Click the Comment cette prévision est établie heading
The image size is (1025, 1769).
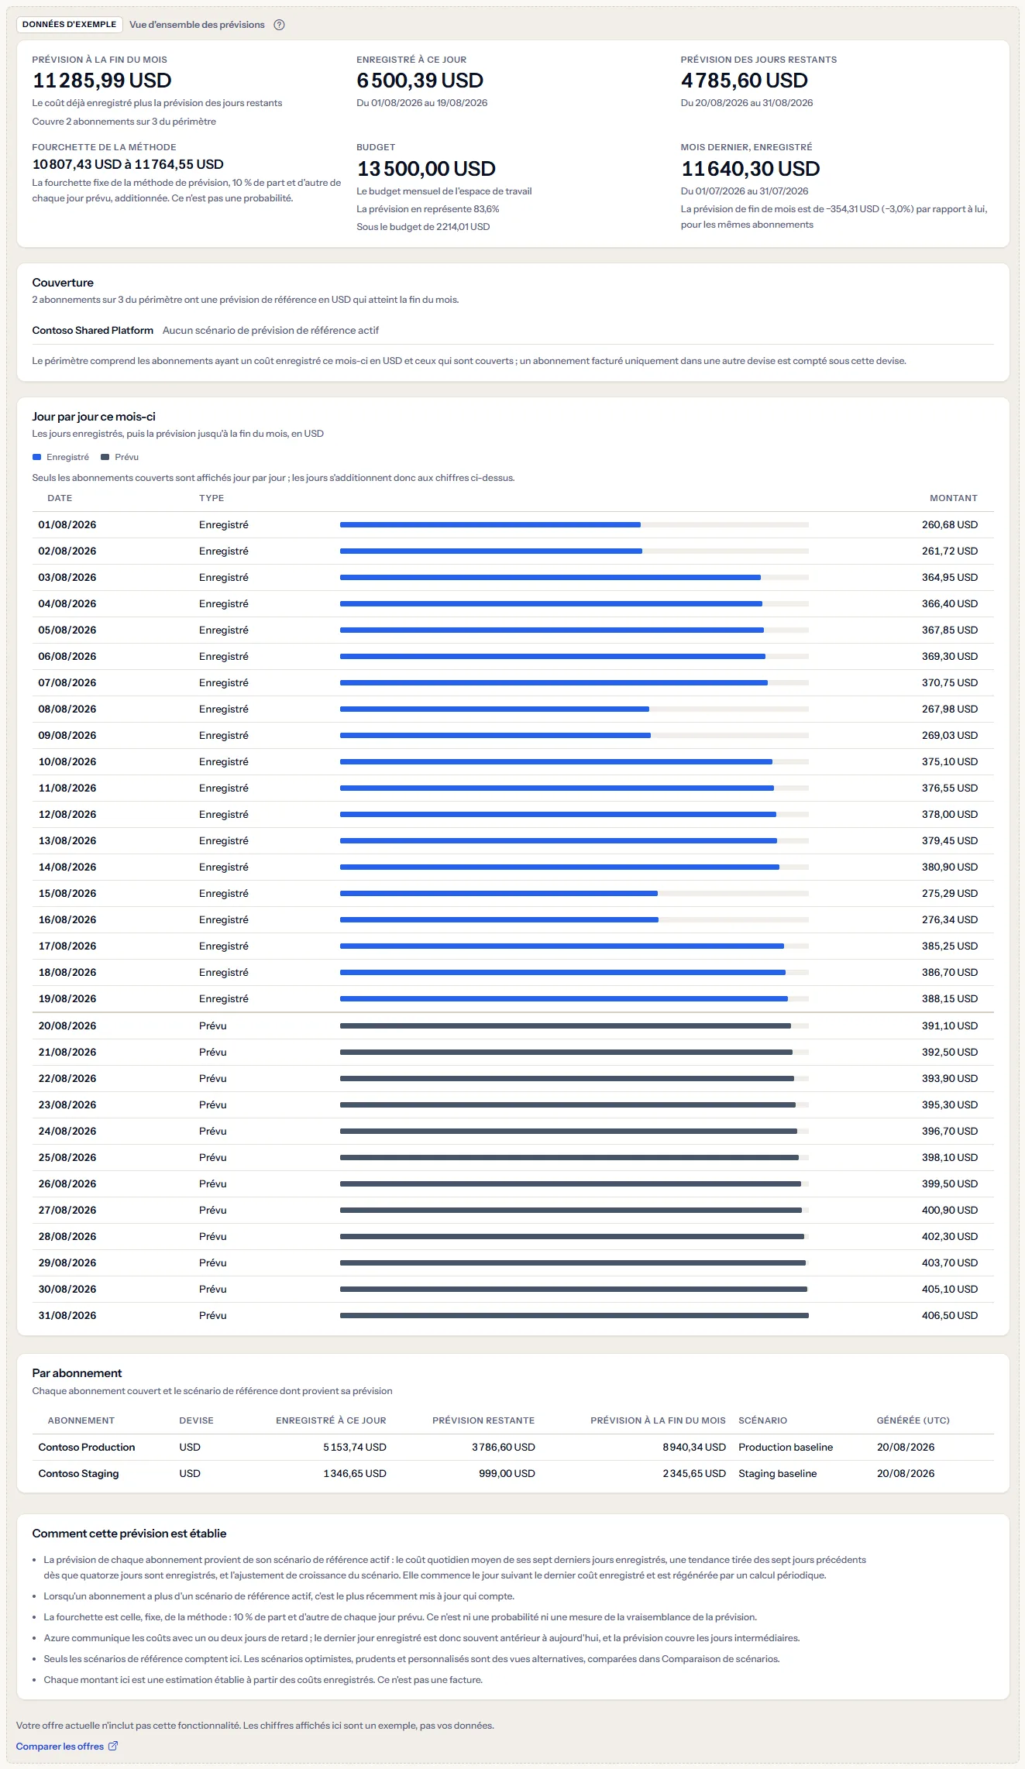(x=129, y=1534)
